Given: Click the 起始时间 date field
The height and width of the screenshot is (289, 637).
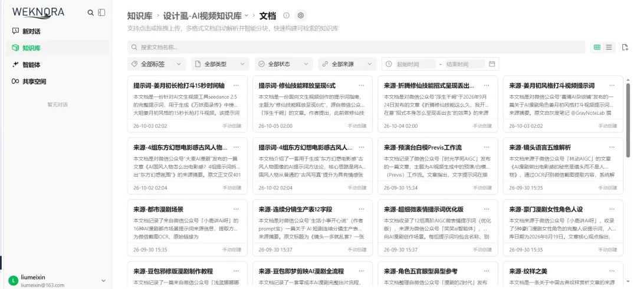Looking at the screenshot, I should [416, 64].
